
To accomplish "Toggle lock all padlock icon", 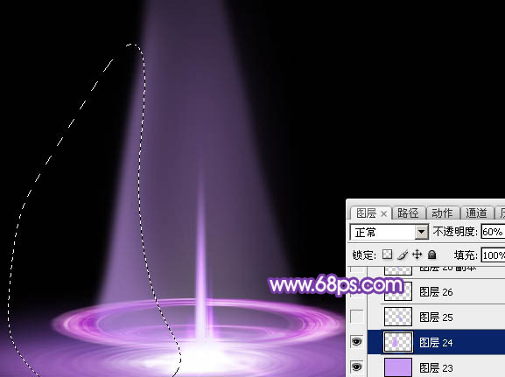I will 431,255.
